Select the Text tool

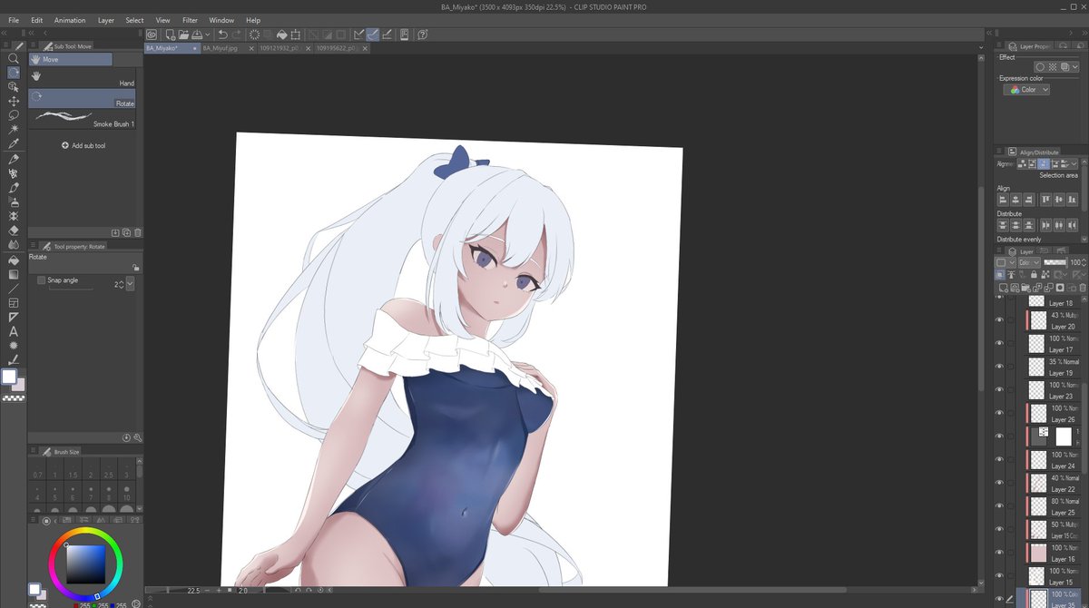click(14, 331)
